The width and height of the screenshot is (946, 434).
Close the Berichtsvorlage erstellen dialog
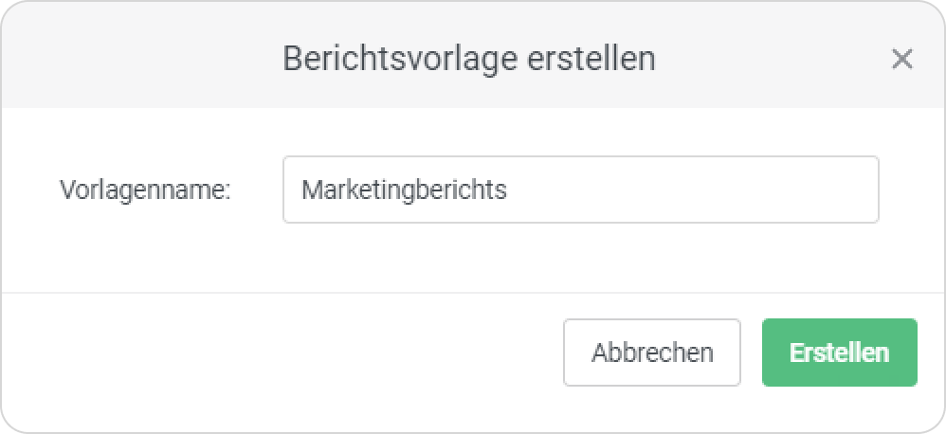(902, 59)
